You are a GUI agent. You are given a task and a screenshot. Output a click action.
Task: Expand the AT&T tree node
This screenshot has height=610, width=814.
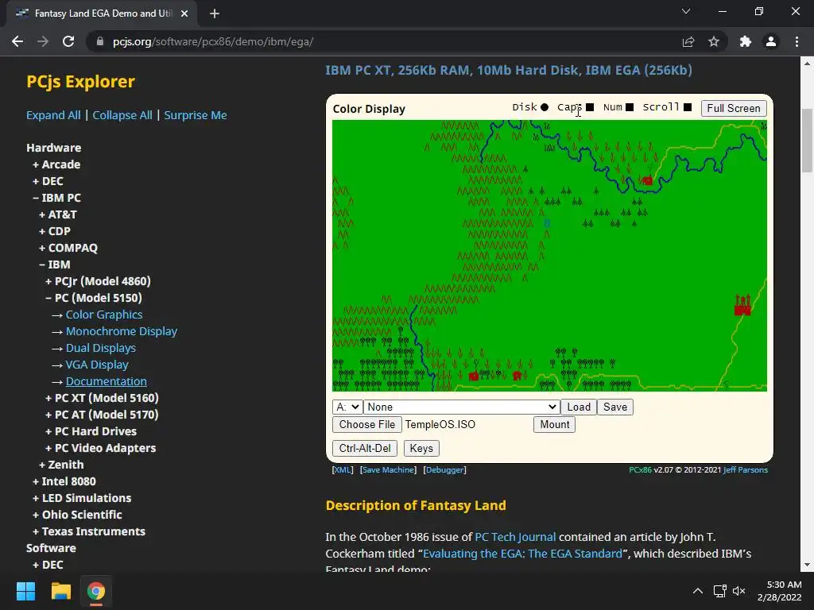pos(57,214)
